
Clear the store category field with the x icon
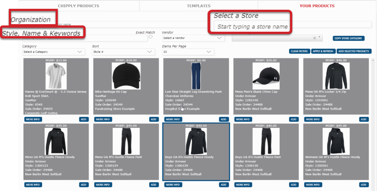point(314,38)
